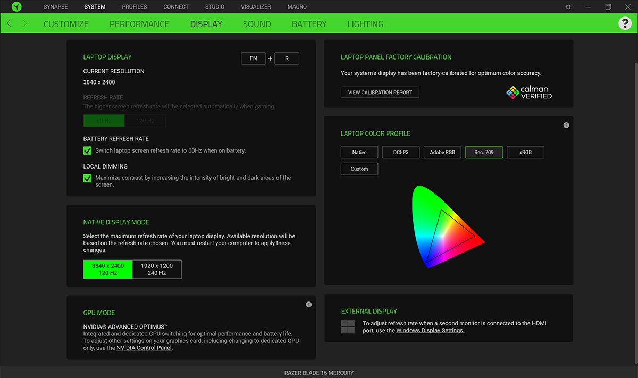Go forward with the right arrow

coord(24,24)
